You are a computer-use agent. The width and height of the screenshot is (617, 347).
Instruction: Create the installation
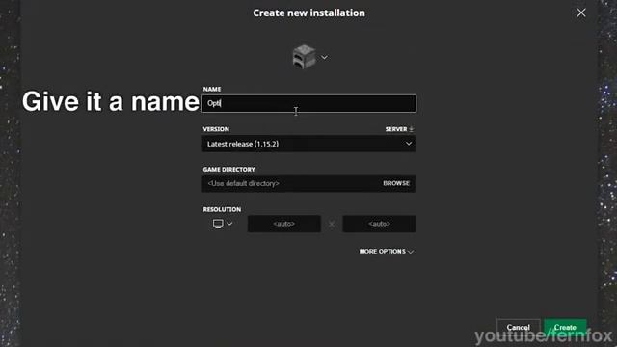(x=565, y=327)
